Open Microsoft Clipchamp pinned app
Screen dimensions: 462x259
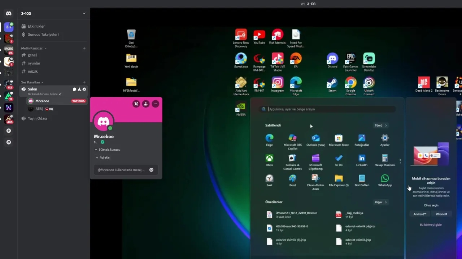[315, 162]
